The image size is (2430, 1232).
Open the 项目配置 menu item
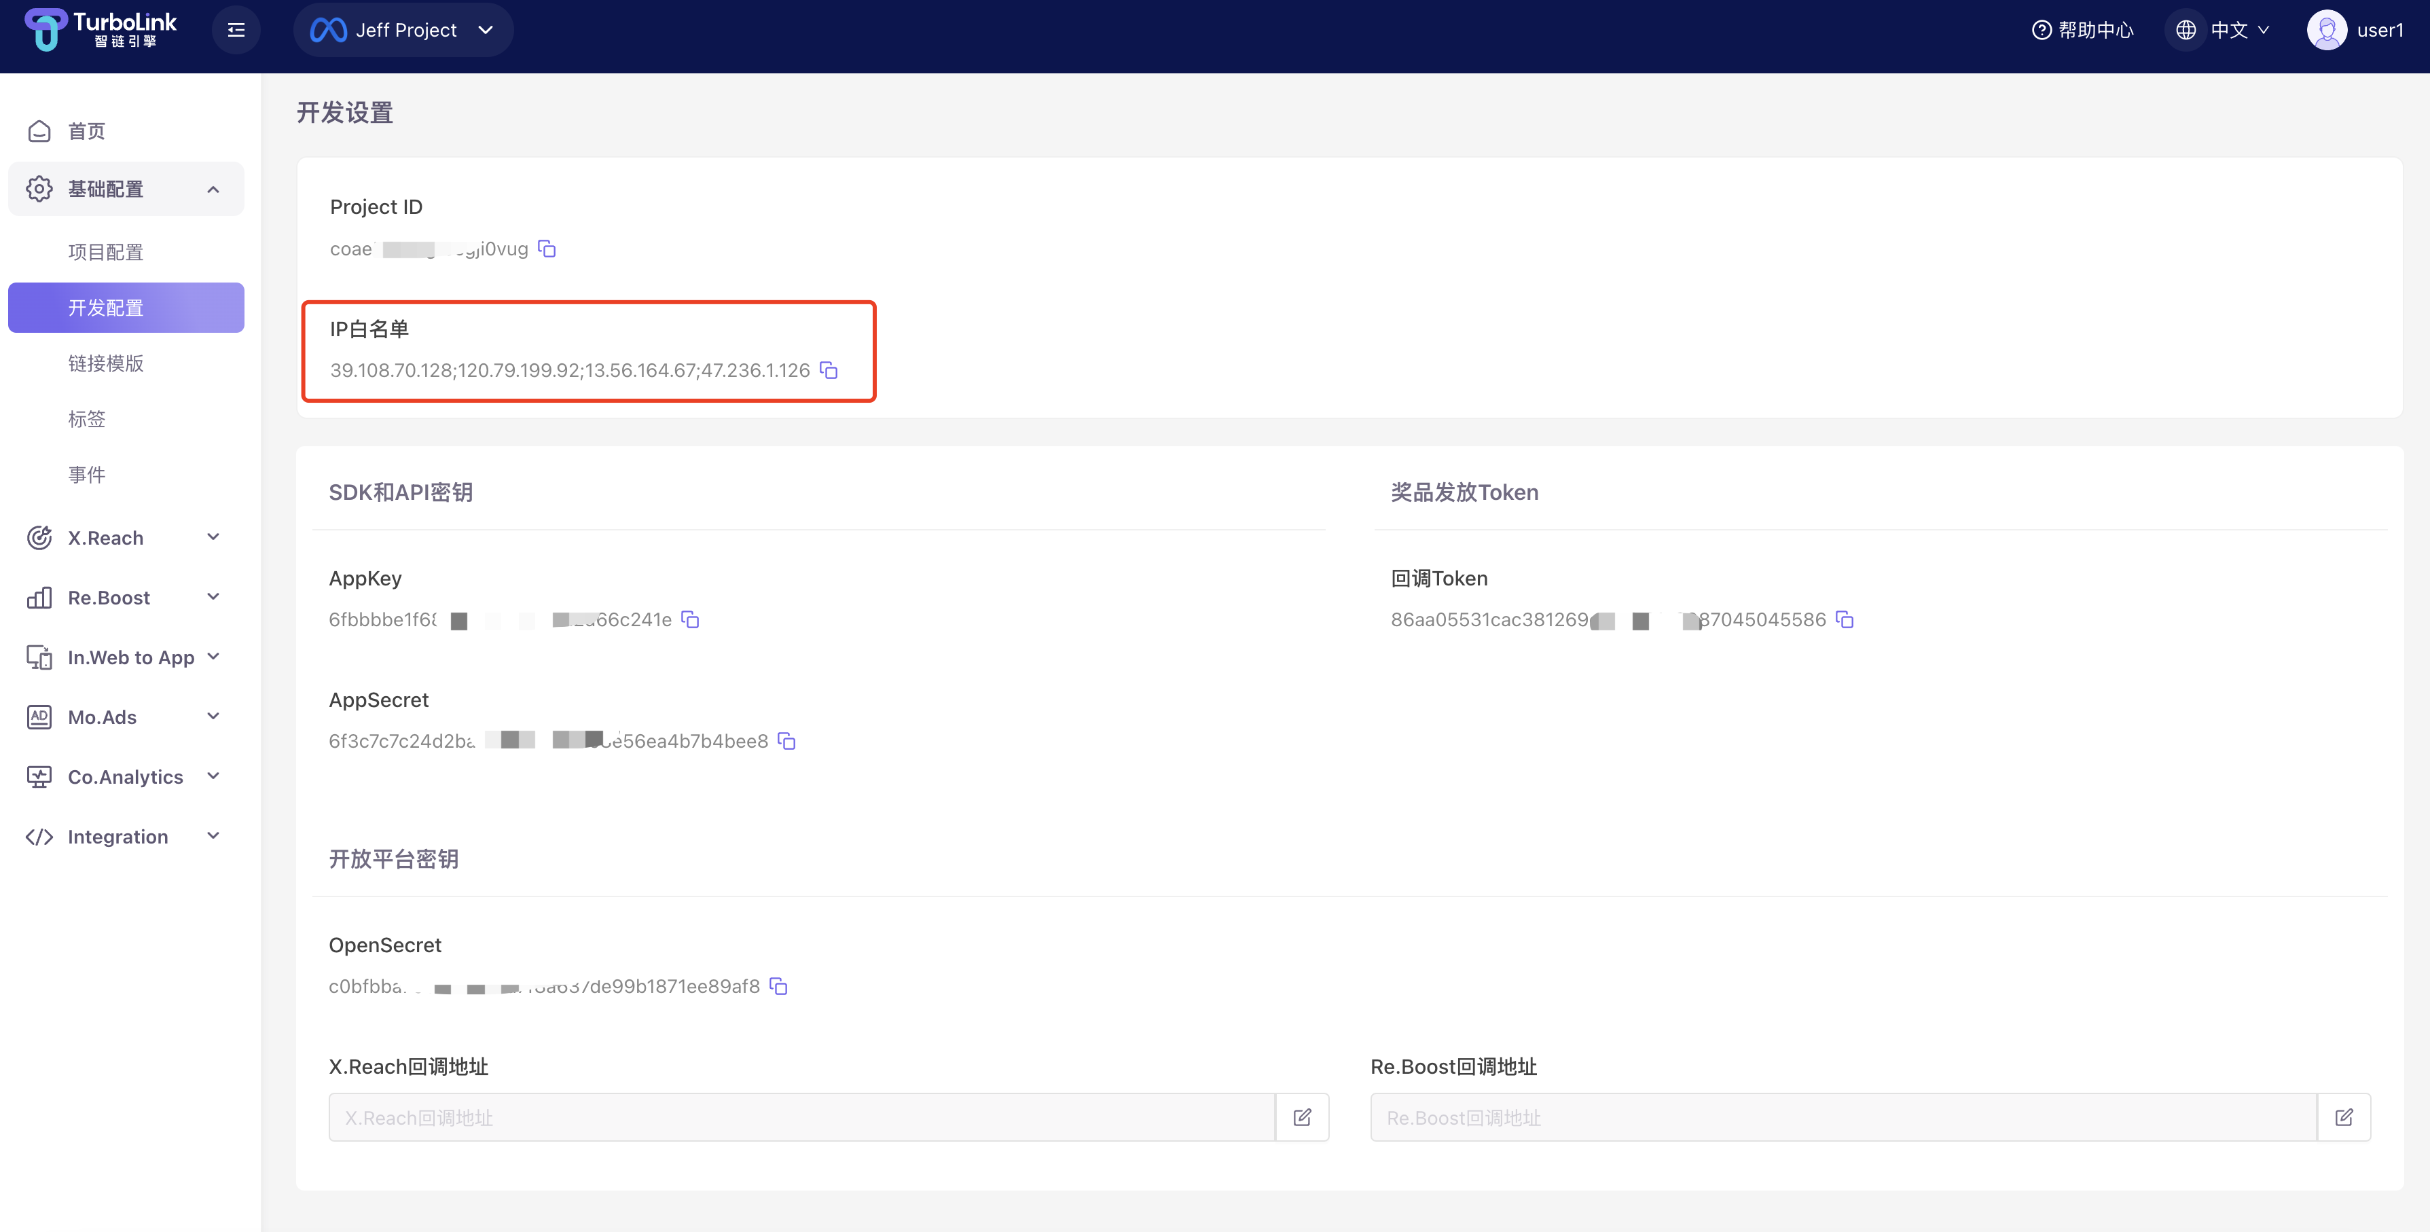pos(106,252)
